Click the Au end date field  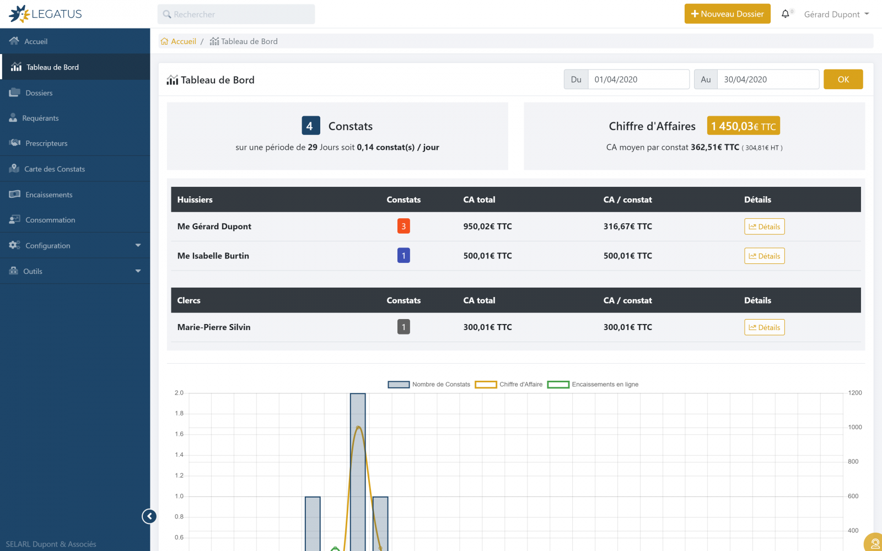pyautogui.click(x=768, y=79)
